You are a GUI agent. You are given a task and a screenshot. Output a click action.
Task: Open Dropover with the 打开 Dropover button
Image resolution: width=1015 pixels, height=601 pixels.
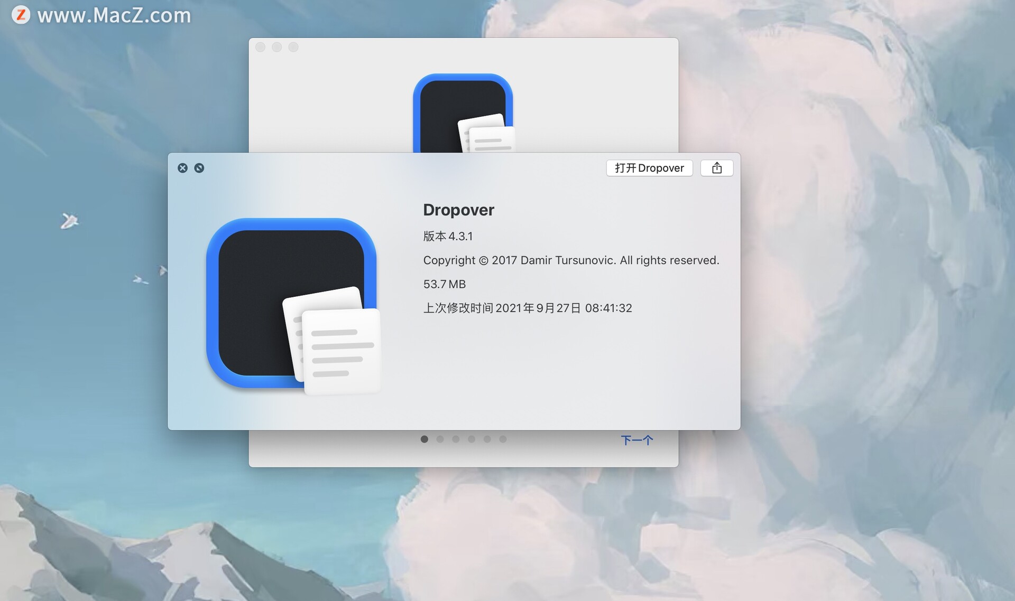pos(649,168)
